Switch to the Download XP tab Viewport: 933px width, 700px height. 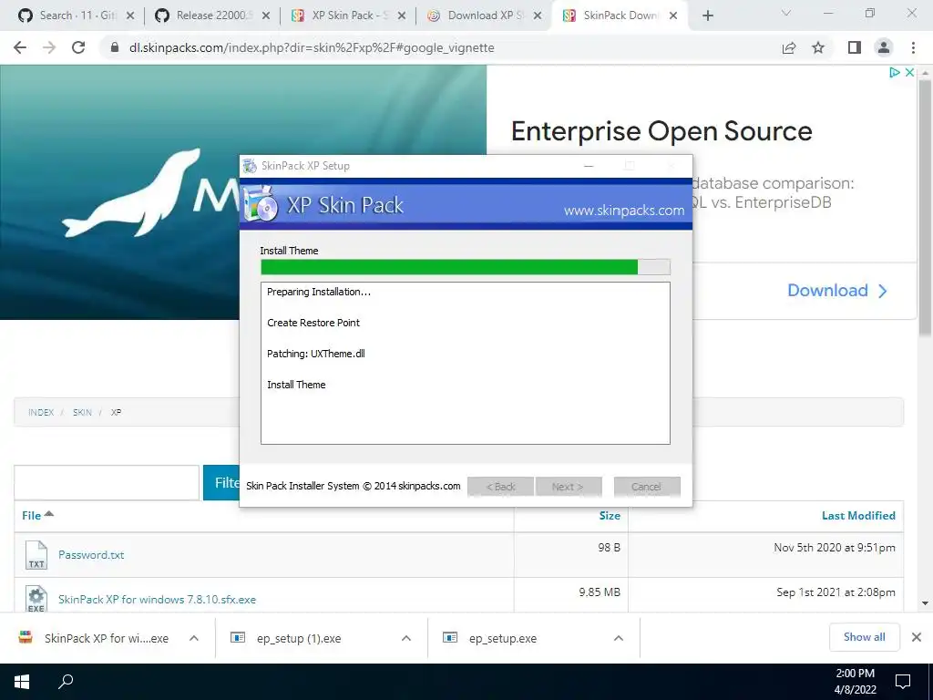tap(485, 15)
